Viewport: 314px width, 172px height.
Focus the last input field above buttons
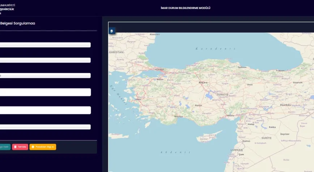click(45, 127)
